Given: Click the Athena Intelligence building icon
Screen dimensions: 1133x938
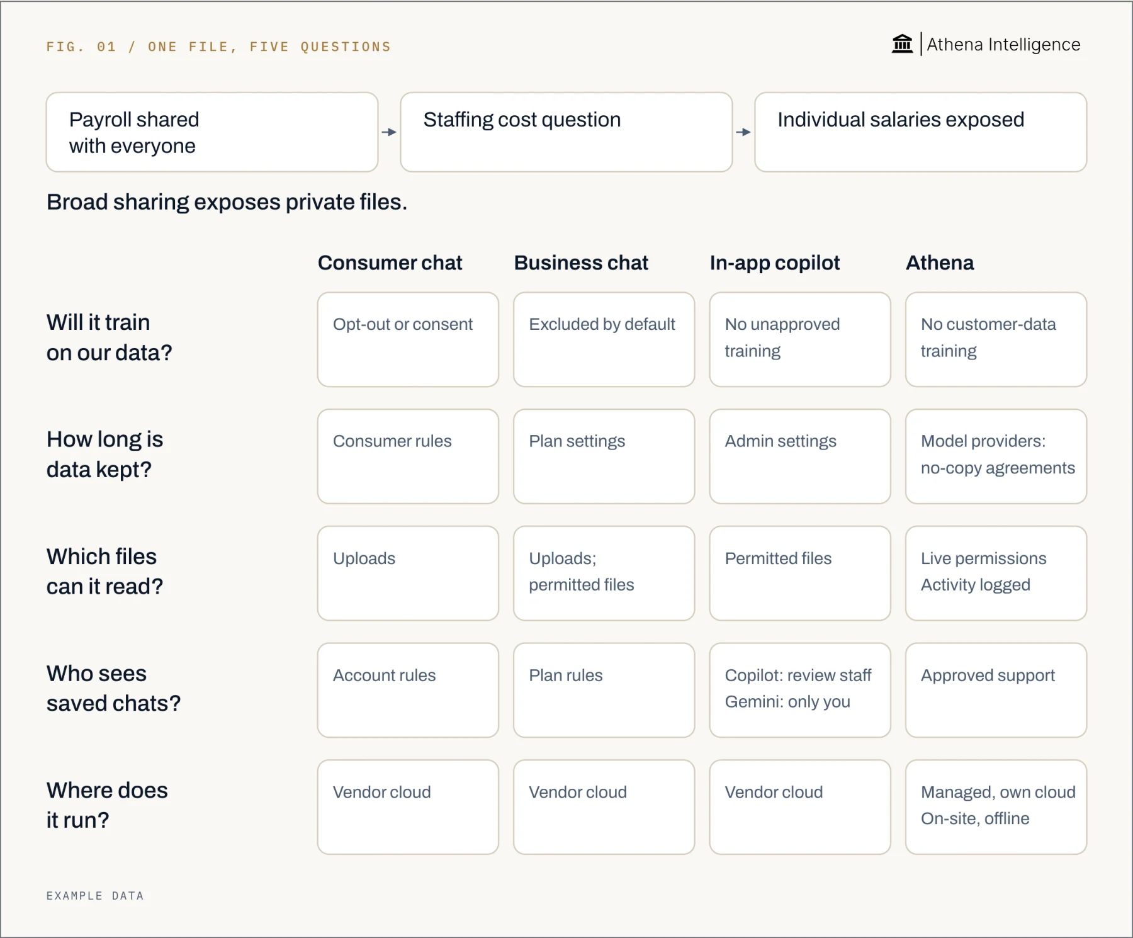Looking at the screenshot, I should [902, 44].
